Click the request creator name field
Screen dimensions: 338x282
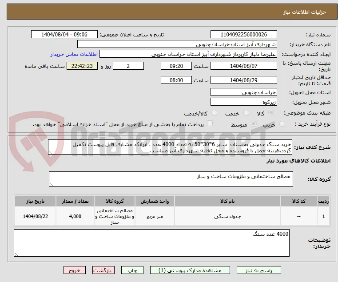click(x=188, y=54)
